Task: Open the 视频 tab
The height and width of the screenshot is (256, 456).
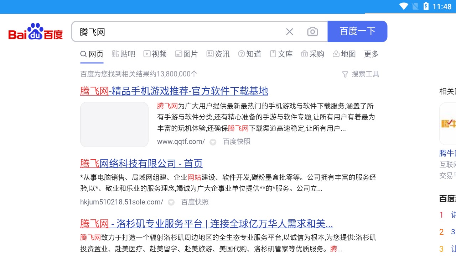Action: pos(155,54)
